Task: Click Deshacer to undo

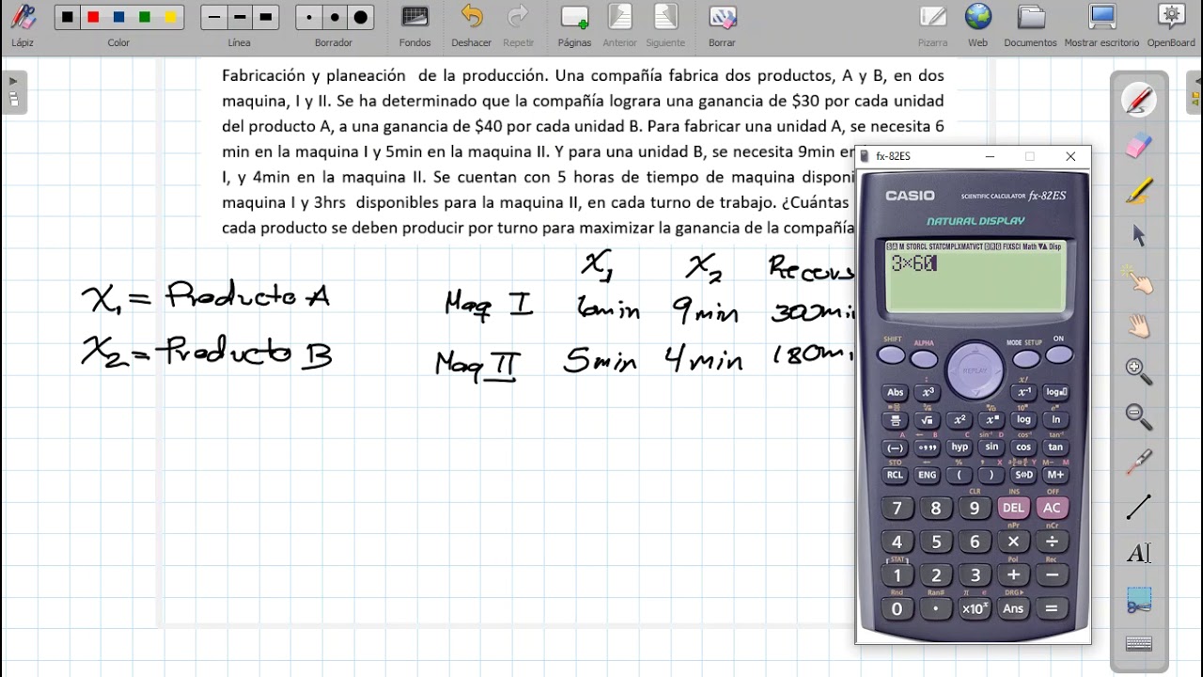Action: 471,24
